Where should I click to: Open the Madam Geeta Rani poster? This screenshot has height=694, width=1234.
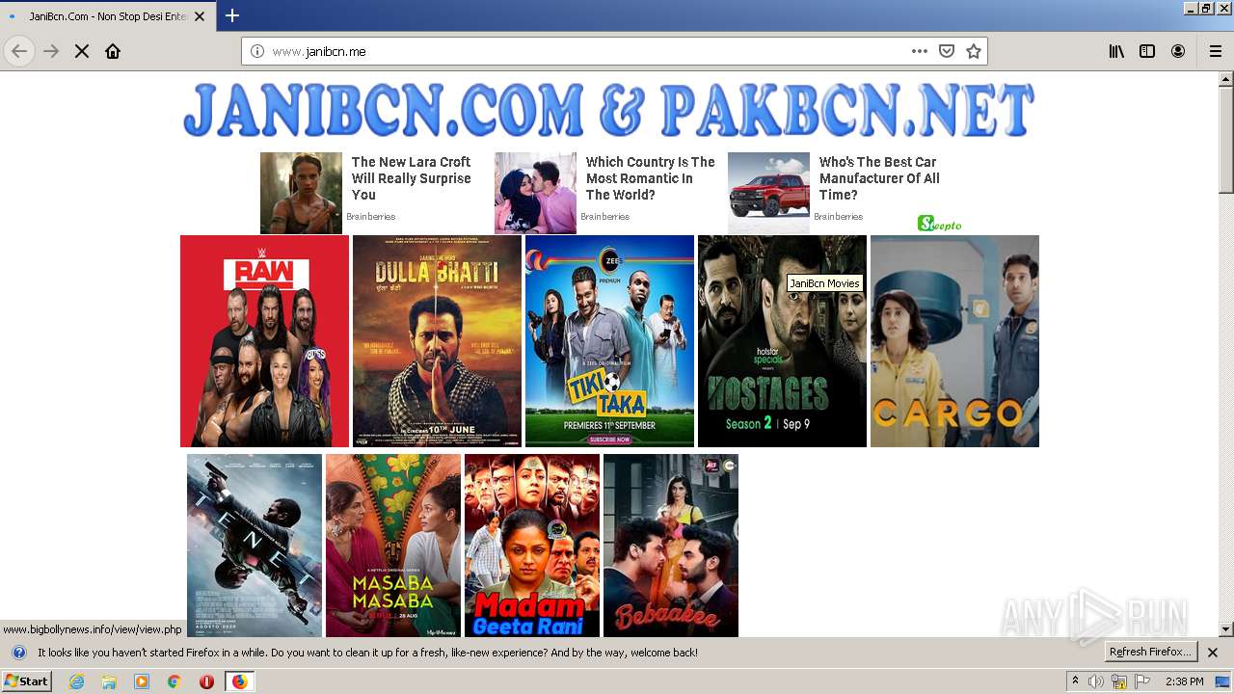(532, 546)
